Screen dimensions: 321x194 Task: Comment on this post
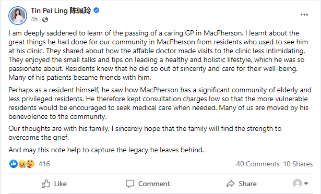coord(148,184)
